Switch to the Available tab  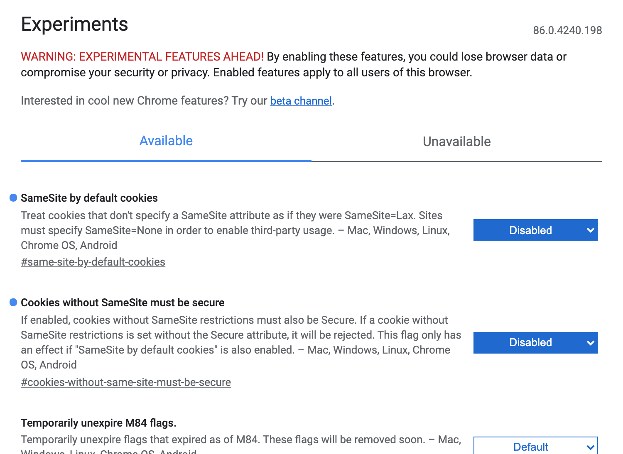coord(166,141)
